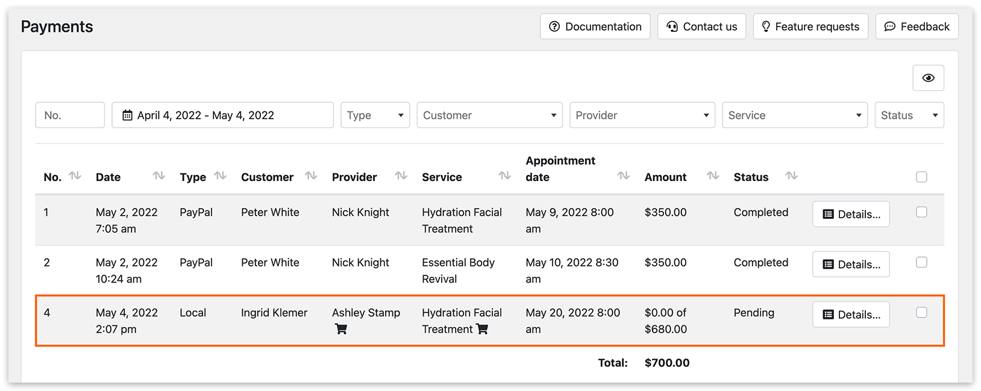Image resolution: width=981 pixels, height=391 pixels.
Task: Click the eye visibility icon button
Action: [x=928, y=78]
